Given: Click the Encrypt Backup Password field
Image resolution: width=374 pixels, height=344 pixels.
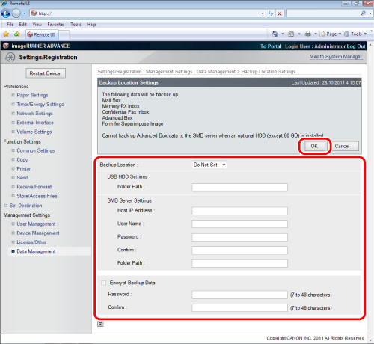Looking at the screenshot, I should (x=239, y=295).
